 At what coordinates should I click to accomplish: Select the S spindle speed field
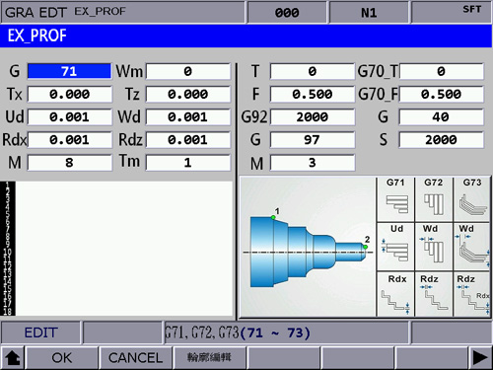[x=441, y=140]
